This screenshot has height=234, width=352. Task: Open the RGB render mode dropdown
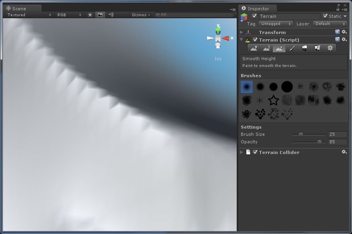pos(69,15)
